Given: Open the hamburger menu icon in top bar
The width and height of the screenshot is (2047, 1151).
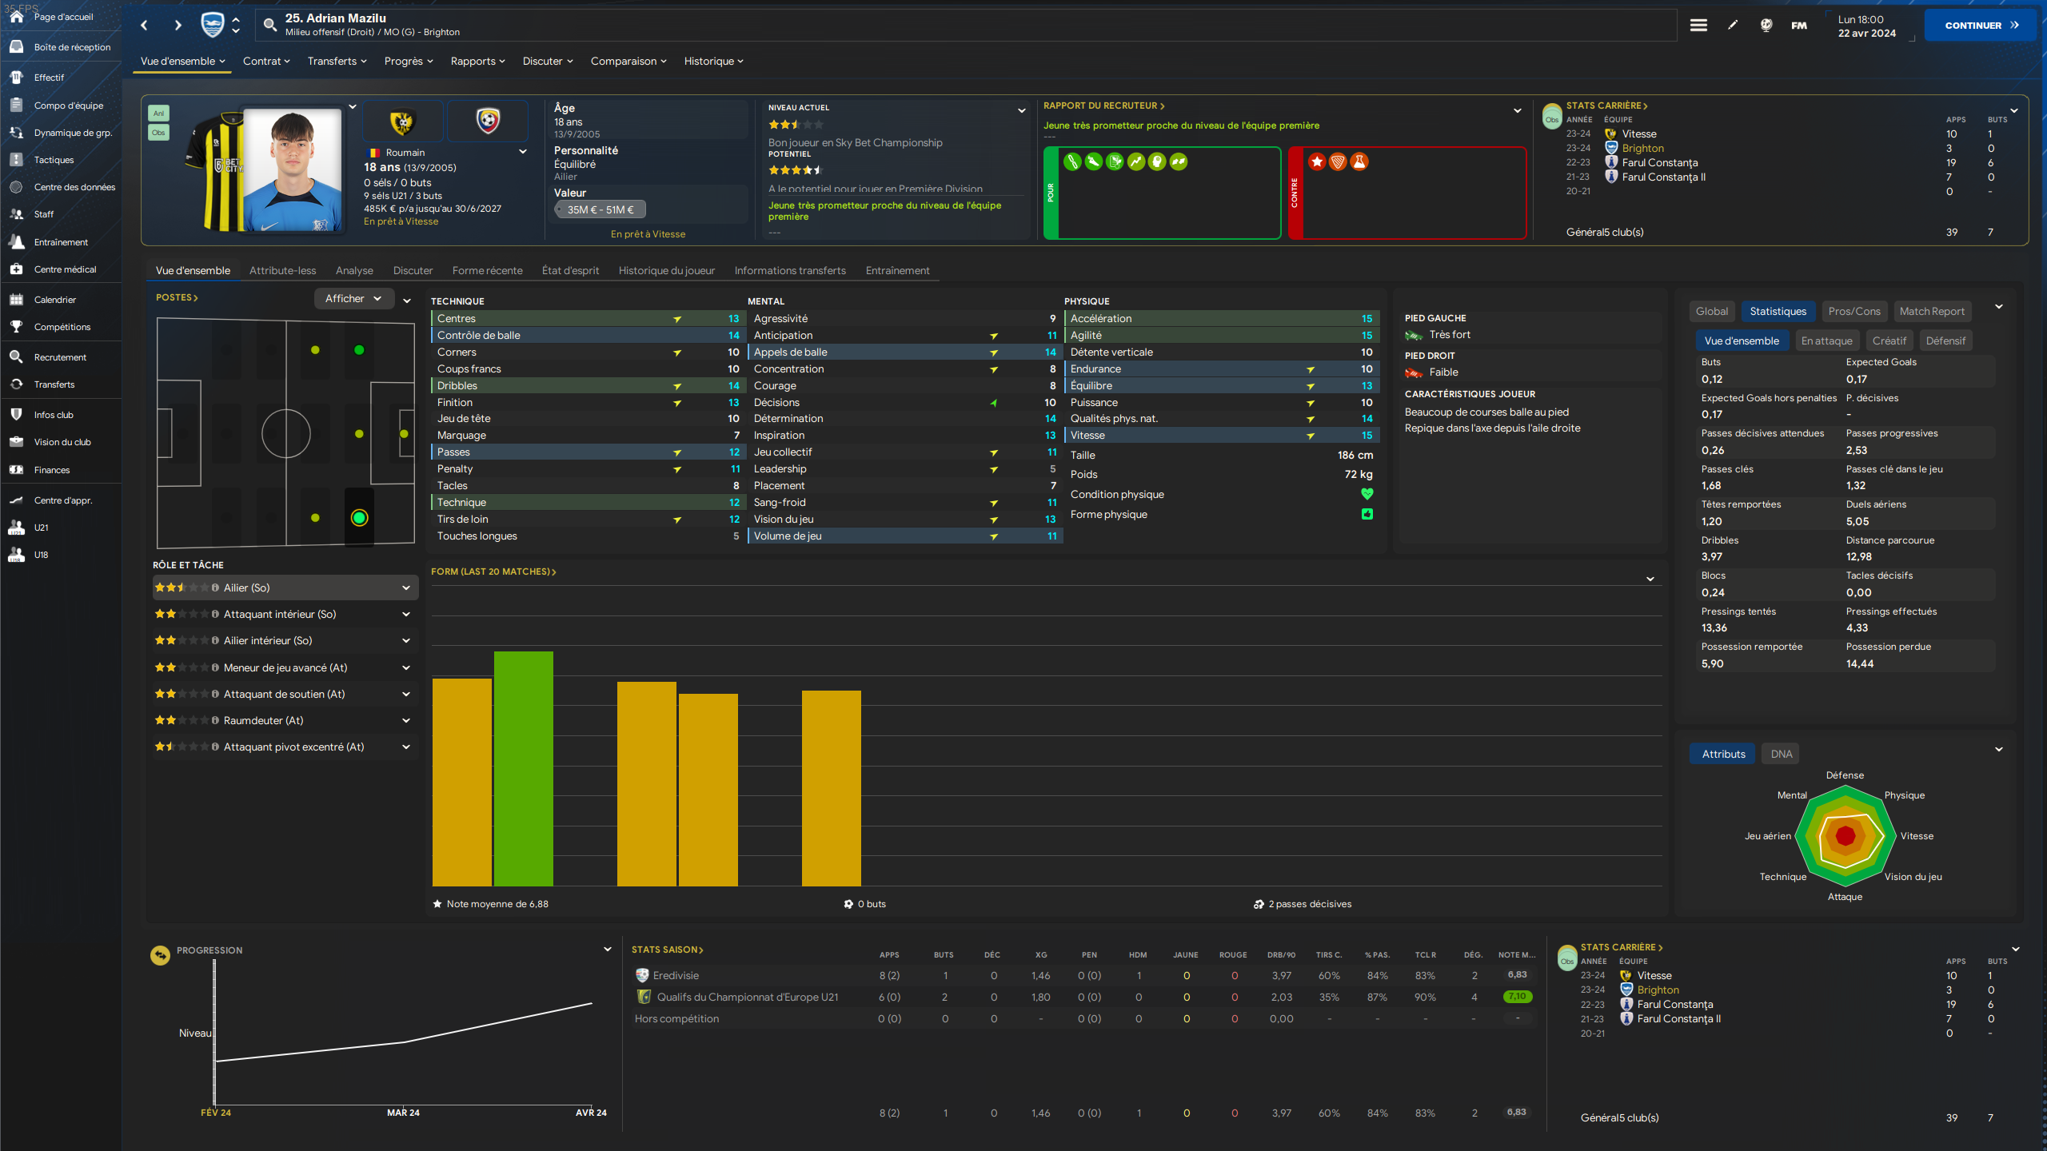Looking at the screenshot, I should coord(1698,25).
